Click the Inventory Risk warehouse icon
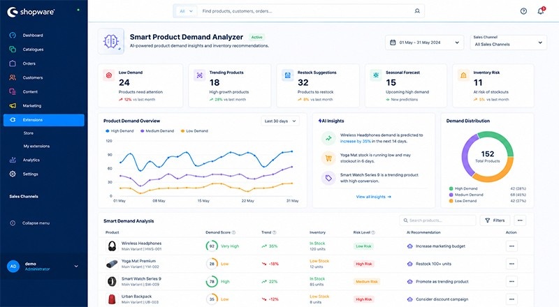The height and width of the screenshot is (307, 559). (463, 75)
